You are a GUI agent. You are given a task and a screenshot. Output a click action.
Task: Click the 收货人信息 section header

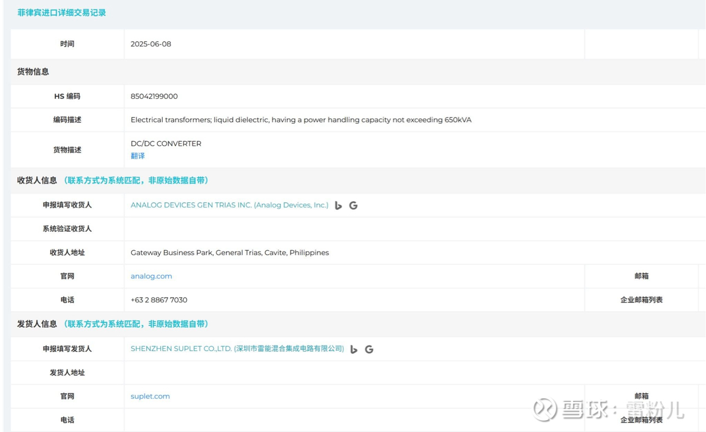tap(37, 180)
